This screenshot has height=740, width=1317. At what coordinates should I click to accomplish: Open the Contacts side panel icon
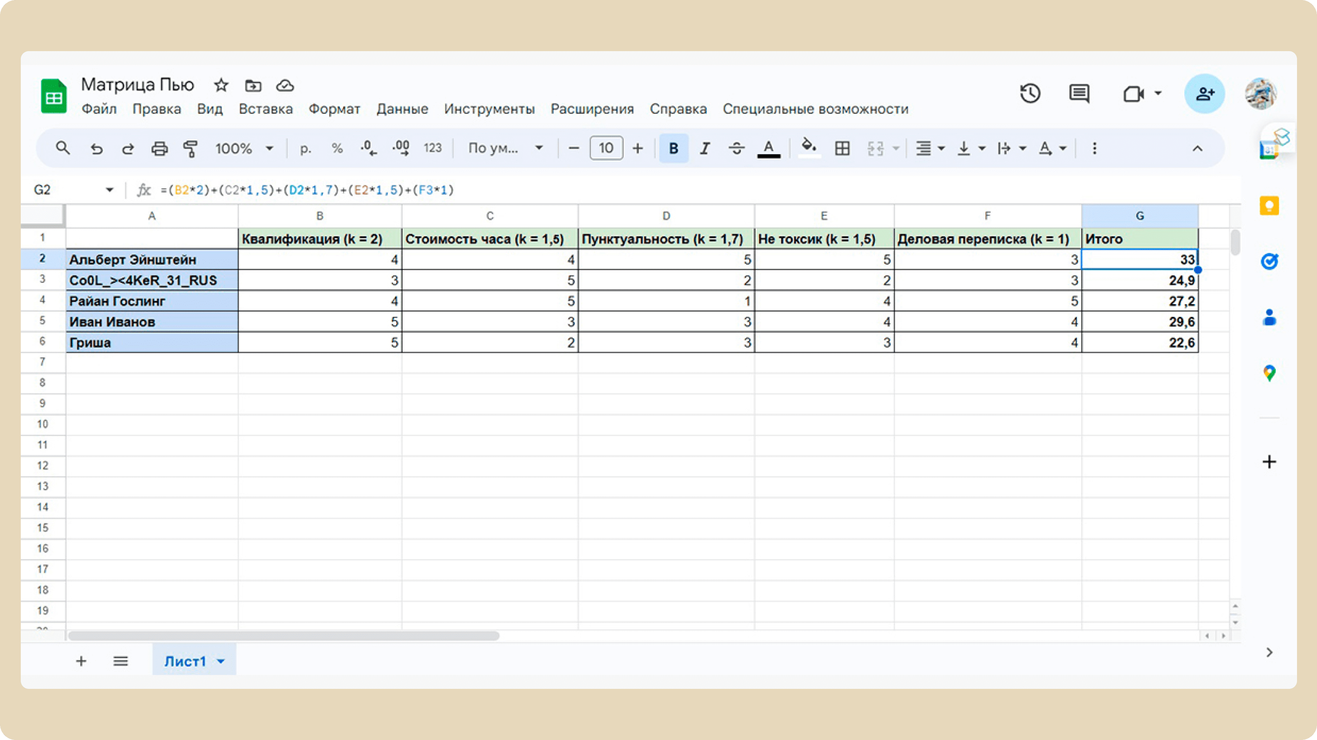point(1269,317)
